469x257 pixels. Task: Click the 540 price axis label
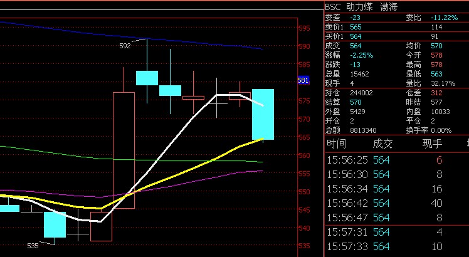pos(305,228)
